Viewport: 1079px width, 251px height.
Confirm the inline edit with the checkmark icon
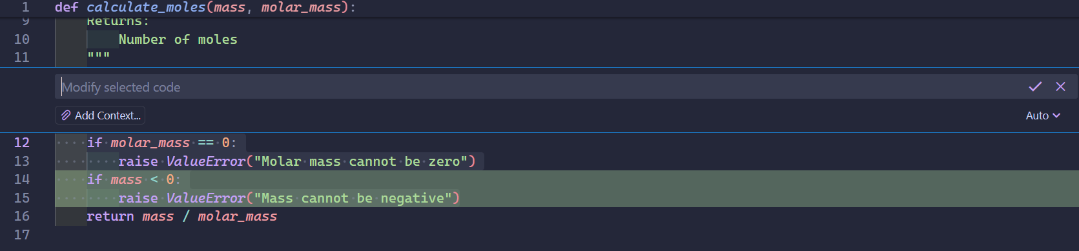[x=1035, y=86]
